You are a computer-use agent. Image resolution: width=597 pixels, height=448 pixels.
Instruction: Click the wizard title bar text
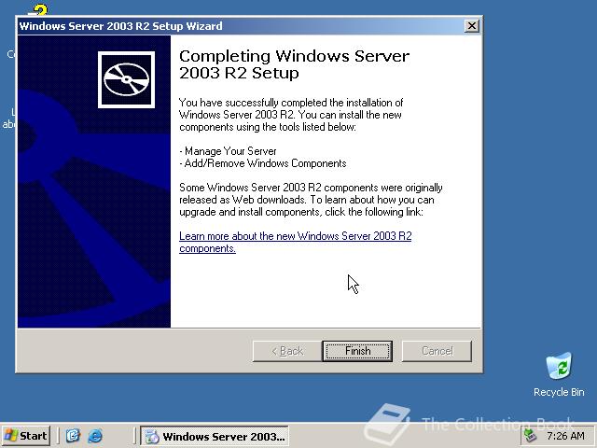[x=120, y=26]
